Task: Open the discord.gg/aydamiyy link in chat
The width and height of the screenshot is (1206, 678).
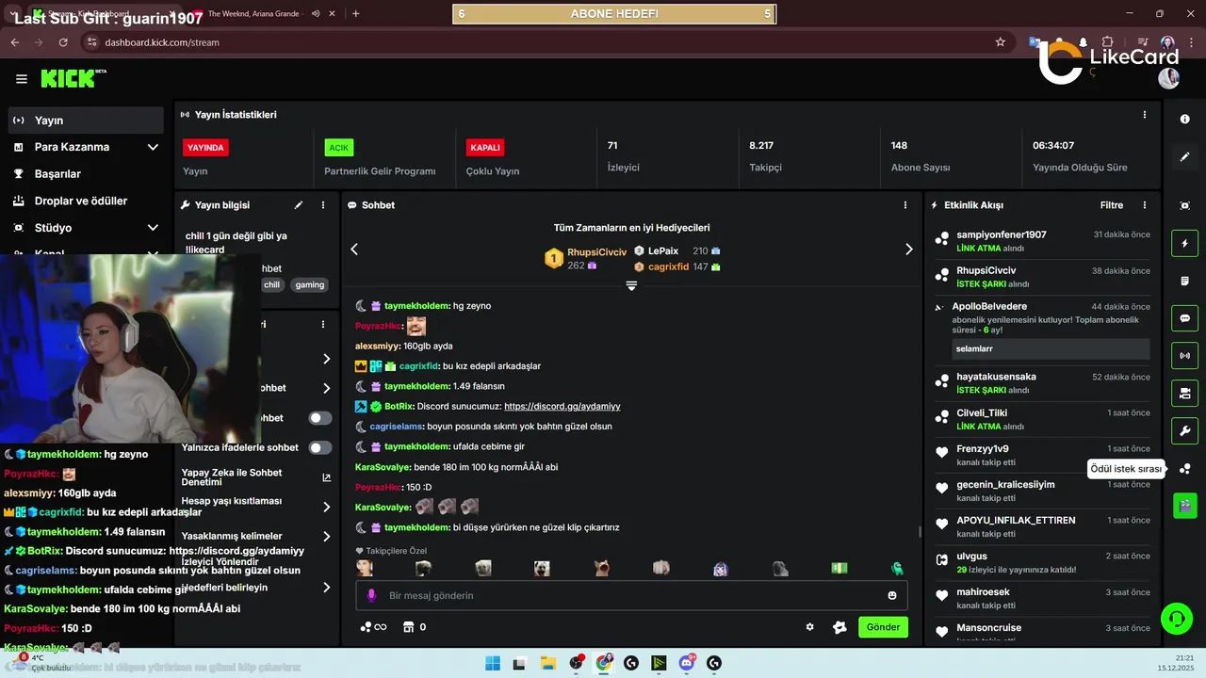Action: [562, 406]
